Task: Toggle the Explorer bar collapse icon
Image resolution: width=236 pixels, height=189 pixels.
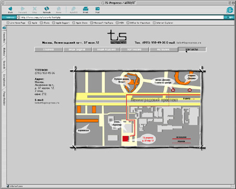Action: click(4, 28)
